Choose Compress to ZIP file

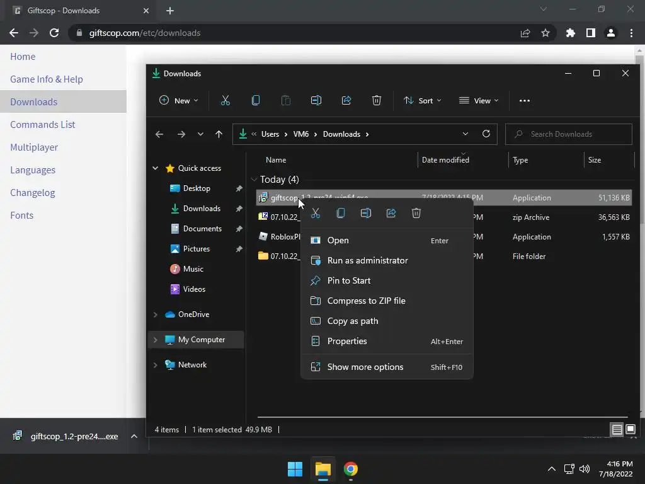pyautogui.click(x=387, y=301)
